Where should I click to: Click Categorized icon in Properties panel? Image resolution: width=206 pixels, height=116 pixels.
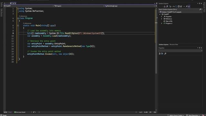[160, 53]
